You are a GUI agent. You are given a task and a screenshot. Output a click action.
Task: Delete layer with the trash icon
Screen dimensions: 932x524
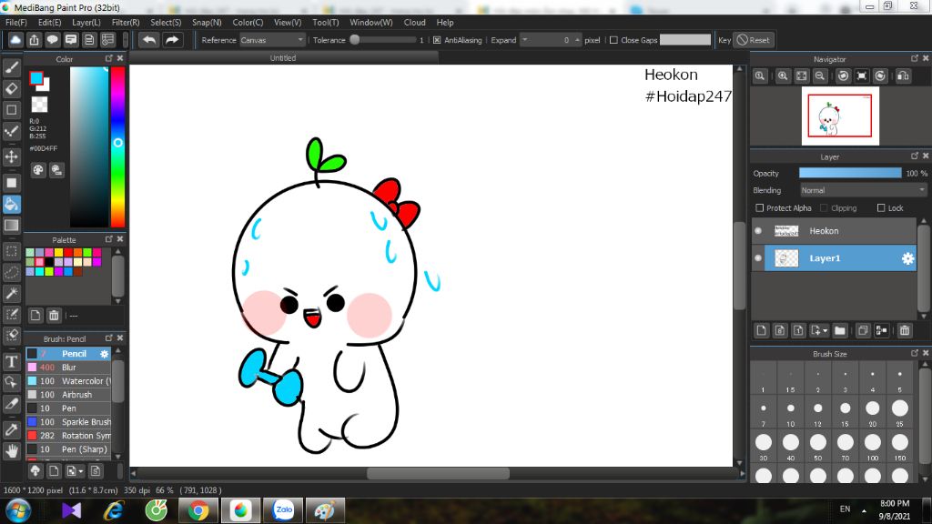click(x=904, y=330)
